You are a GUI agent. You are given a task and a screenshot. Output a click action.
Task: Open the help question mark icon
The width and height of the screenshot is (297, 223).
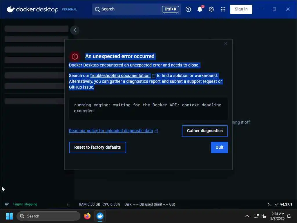pos(188,9)
